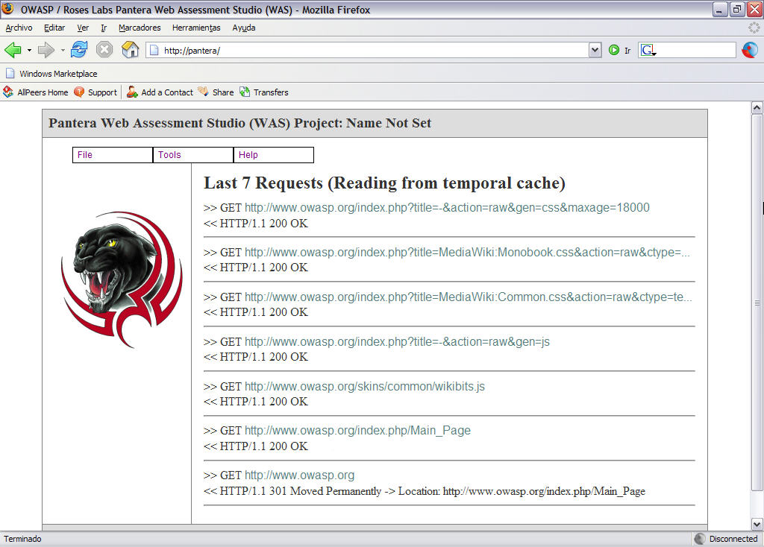Open the MediaWiki:Common.css request link
The height and width of the screenshot is (547, 764).
(469, 297)
